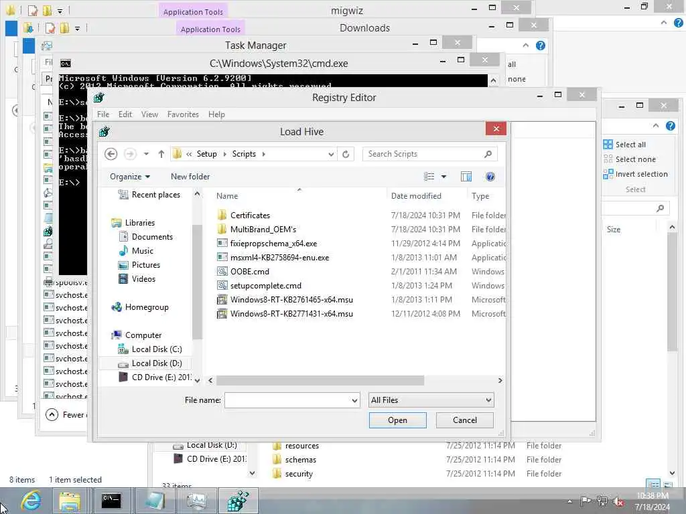The image size is (686, 514).
Task: Open the Organize dropdown menu
Action: coord(130,177)
